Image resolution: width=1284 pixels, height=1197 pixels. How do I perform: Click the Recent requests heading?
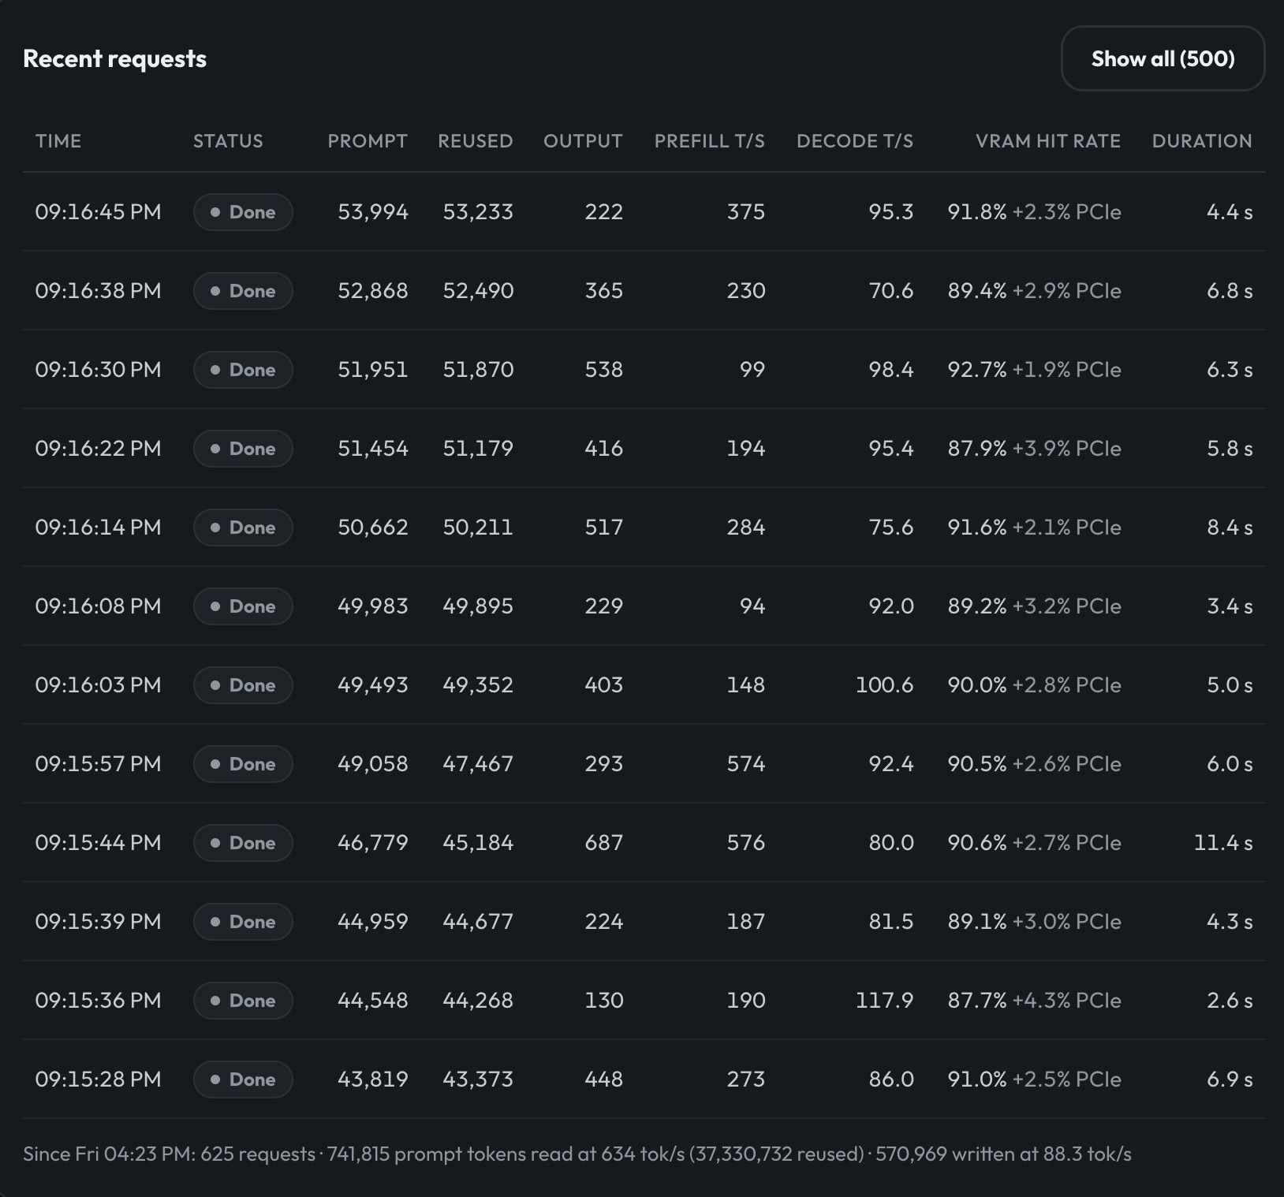click(x=114, y=58)
